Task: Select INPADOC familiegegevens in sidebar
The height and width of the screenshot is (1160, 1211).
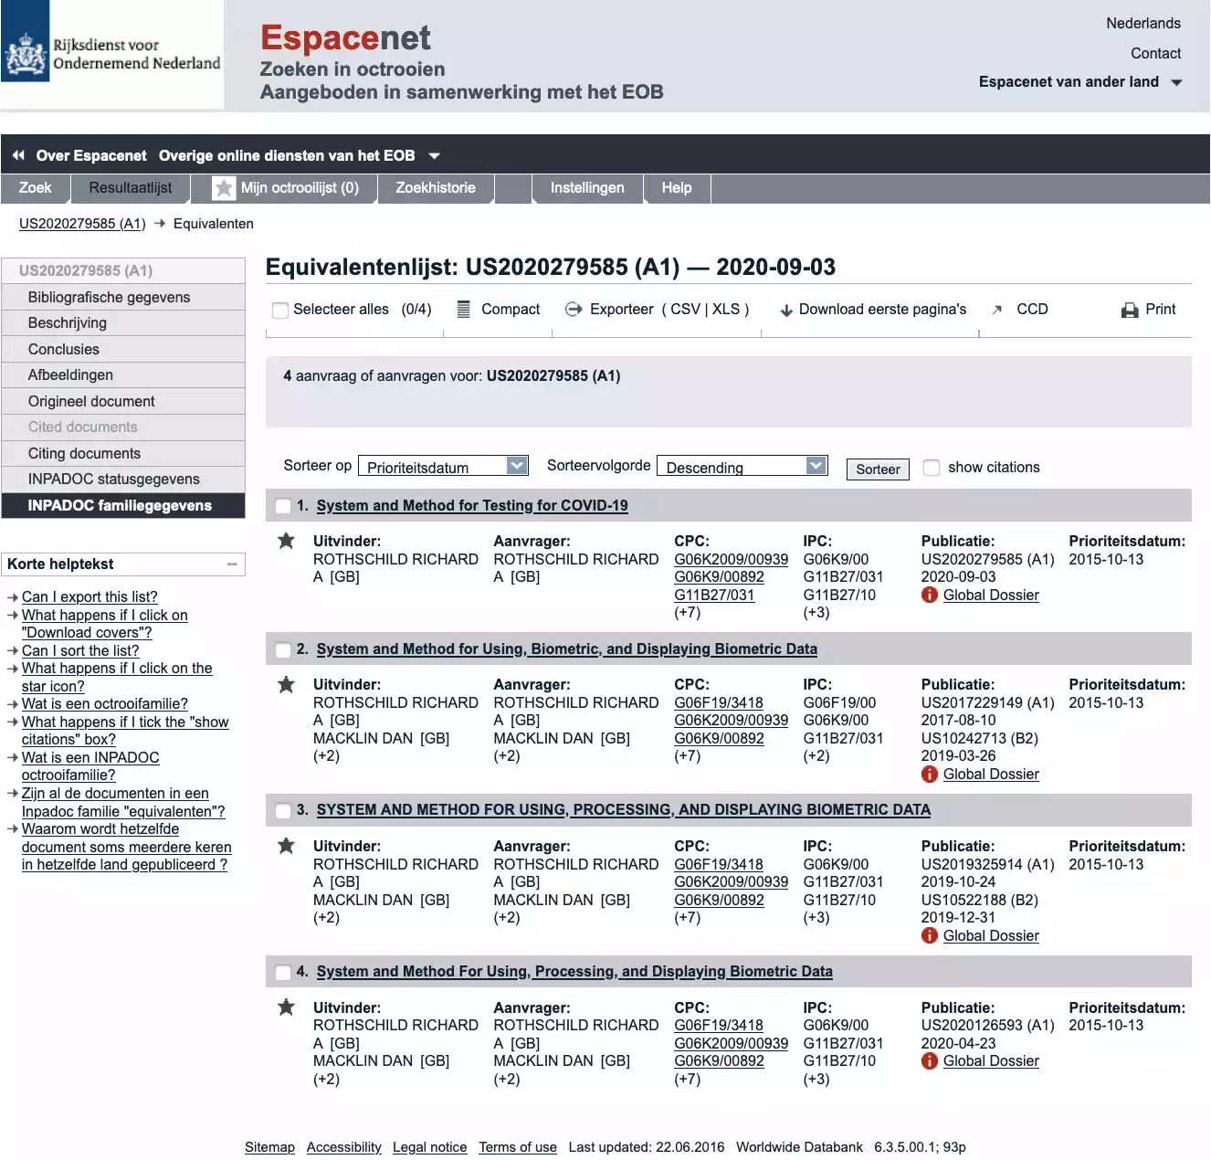Action: tap(123, 506)
